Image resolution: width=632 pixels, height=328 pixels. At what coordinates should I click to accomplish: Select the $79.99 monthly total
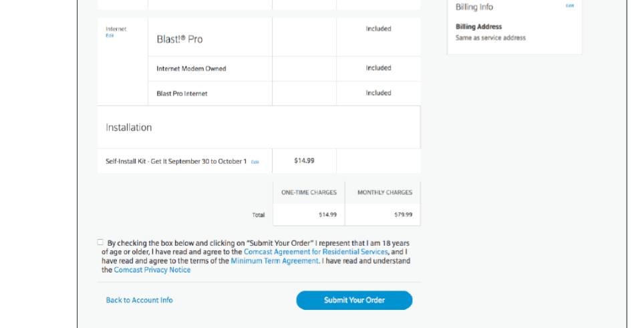[403, 215]
